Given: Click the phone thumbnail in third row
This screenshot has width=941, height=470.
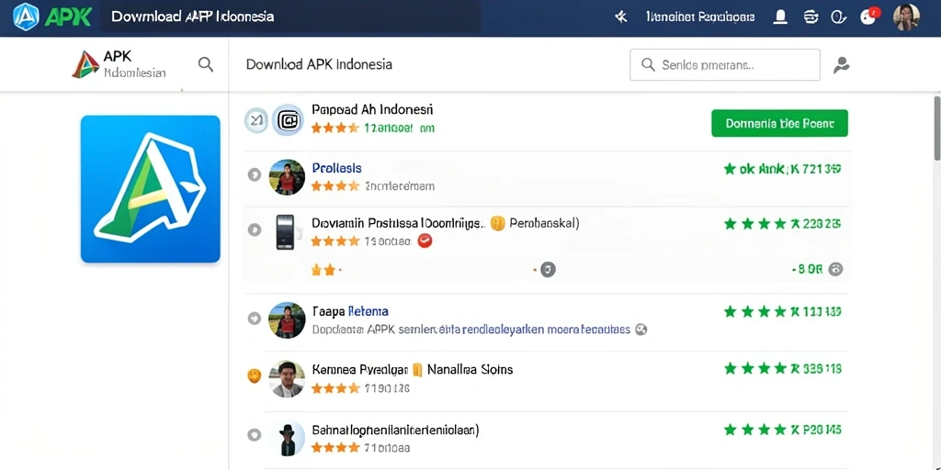Looking at the screenshot, I should pyautogui.click(x=285, y=232).
